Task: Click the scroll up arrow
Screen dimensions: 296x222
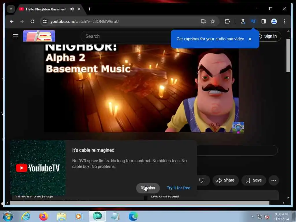Action: (x=288, y=31)
